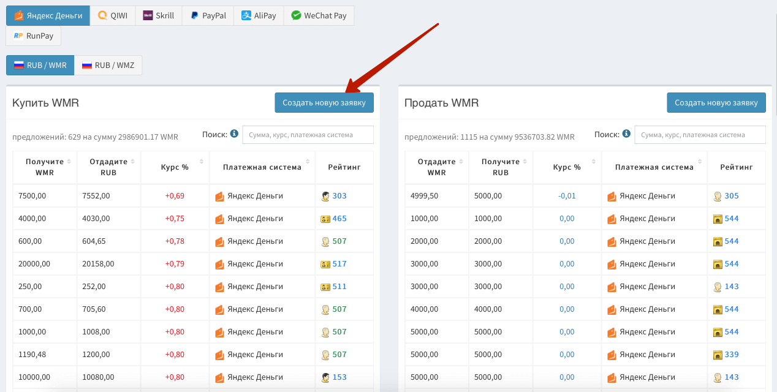Click passport icon next to rating 339
This screenshot has height=392, width=777.
click(718, 355)
